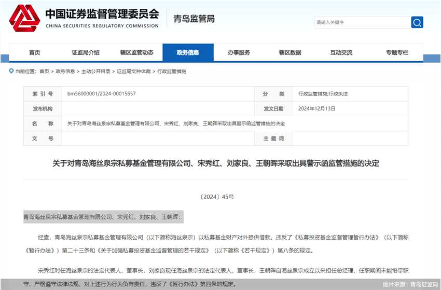Click index number bm56000001/2024-00015657

click(102, 94)
